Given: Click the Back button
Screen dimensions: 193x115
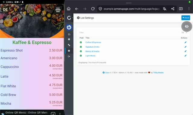Looking at the screenshot, I should [186, 18].
